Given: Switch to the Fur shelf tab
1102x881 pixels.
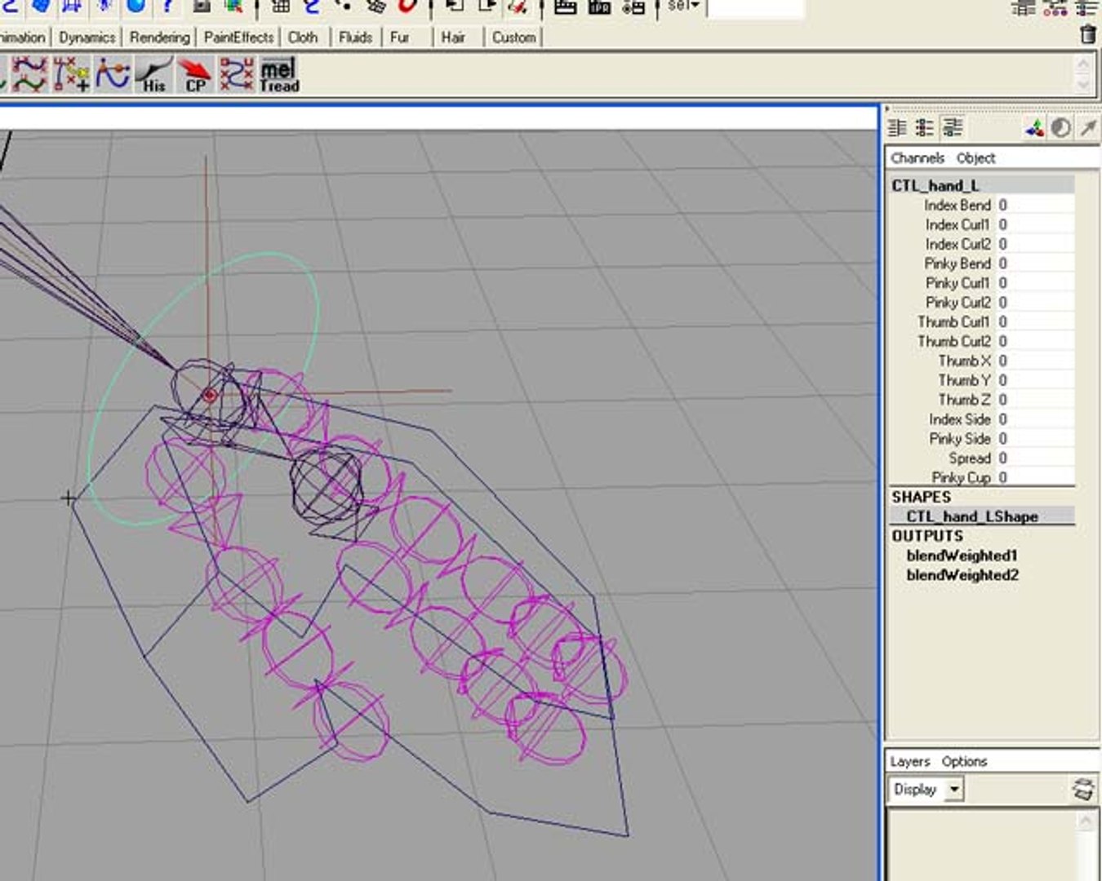Looking at the screenshot, I should [399, 38].
